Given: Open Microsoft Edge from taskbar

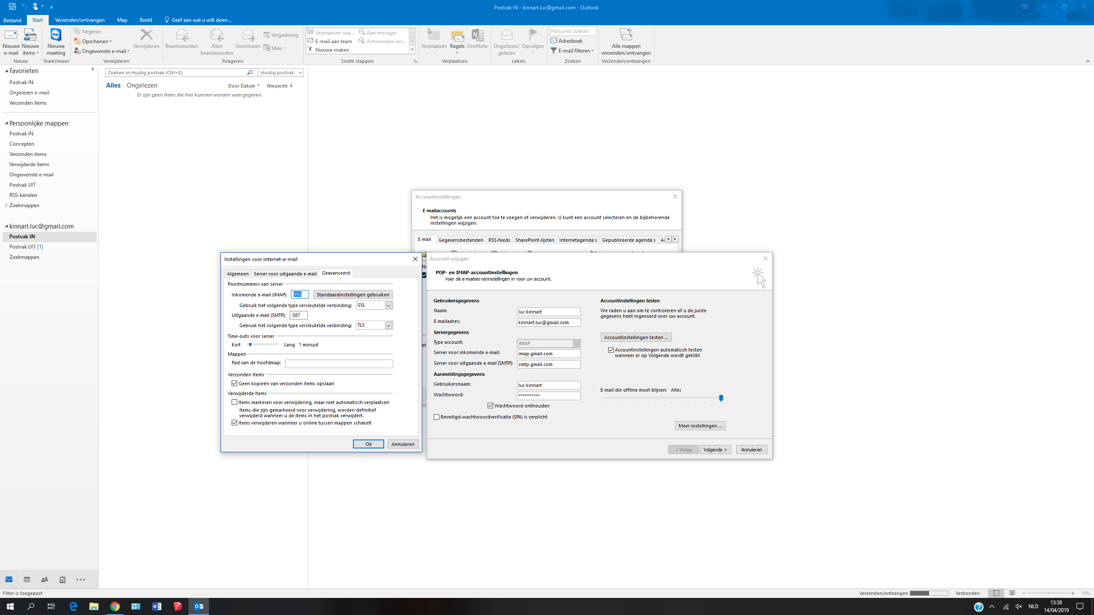Looking at the screenshot, I should tap(73, 606).
